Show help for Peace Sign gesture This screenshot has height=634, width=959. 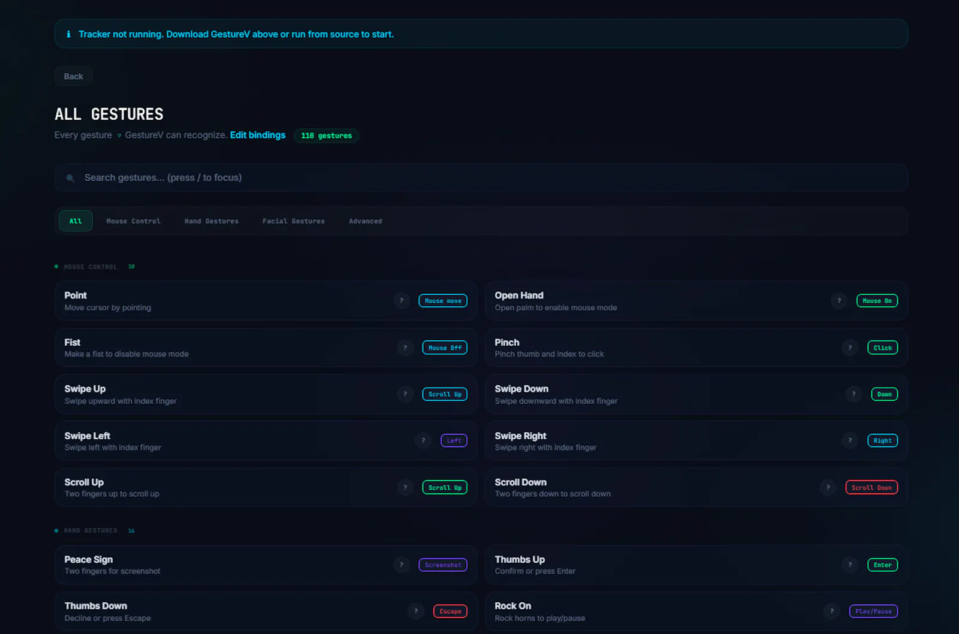pos(402,564)
